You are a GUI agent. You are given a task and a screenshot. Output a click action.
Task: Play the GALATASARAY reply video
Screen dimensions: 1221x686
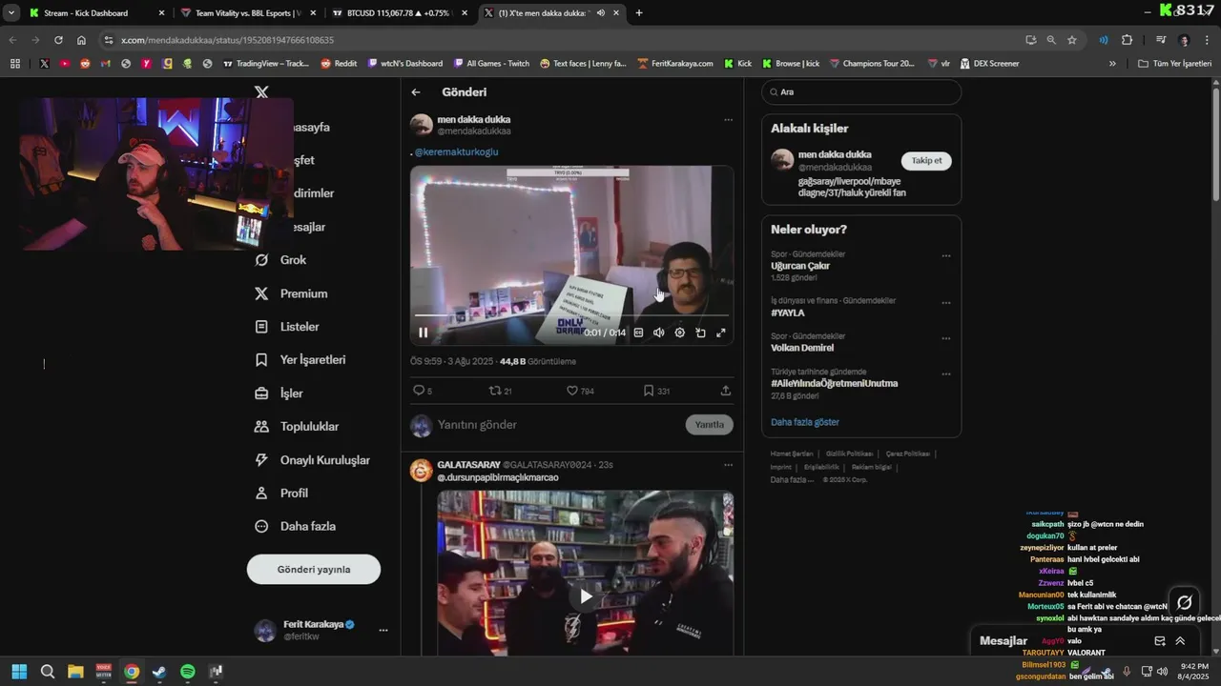coord(586,596)
